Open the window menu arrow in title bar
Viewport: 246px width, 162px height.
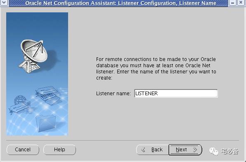point(4,3)
